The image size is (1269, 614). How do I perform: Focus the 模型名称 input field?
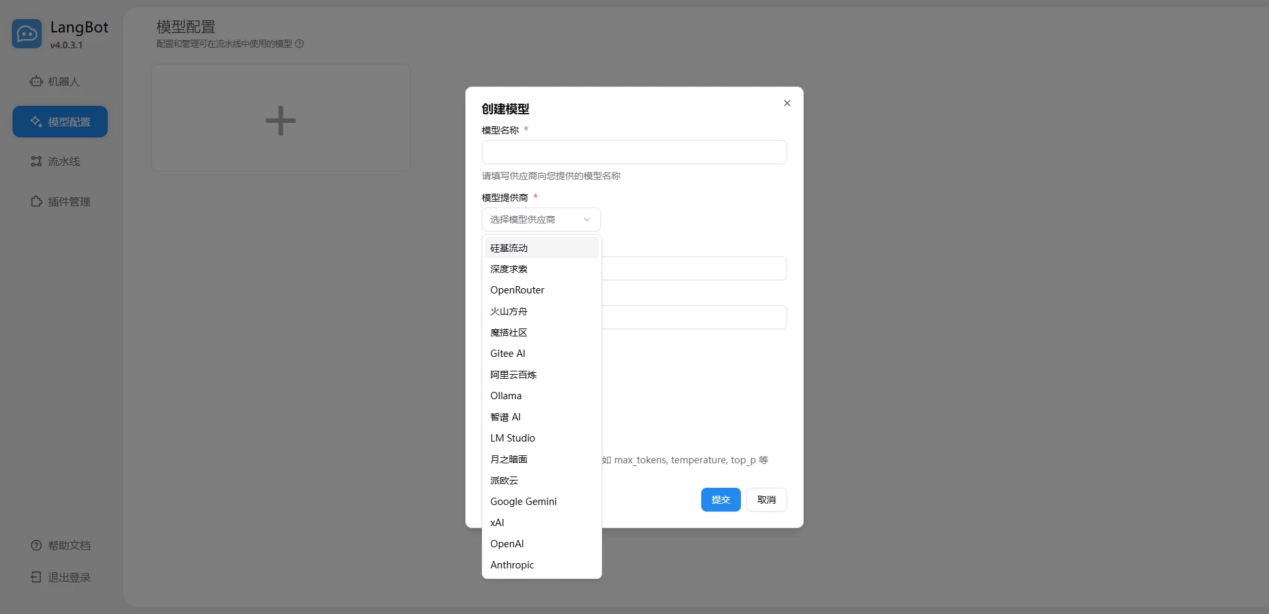(634, 152)
